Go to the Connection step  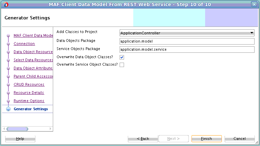pyautogui.click(x=24, y=44)
